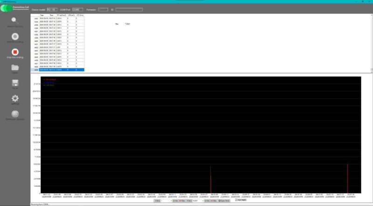Click the Firmware field

tap(103, 10)
